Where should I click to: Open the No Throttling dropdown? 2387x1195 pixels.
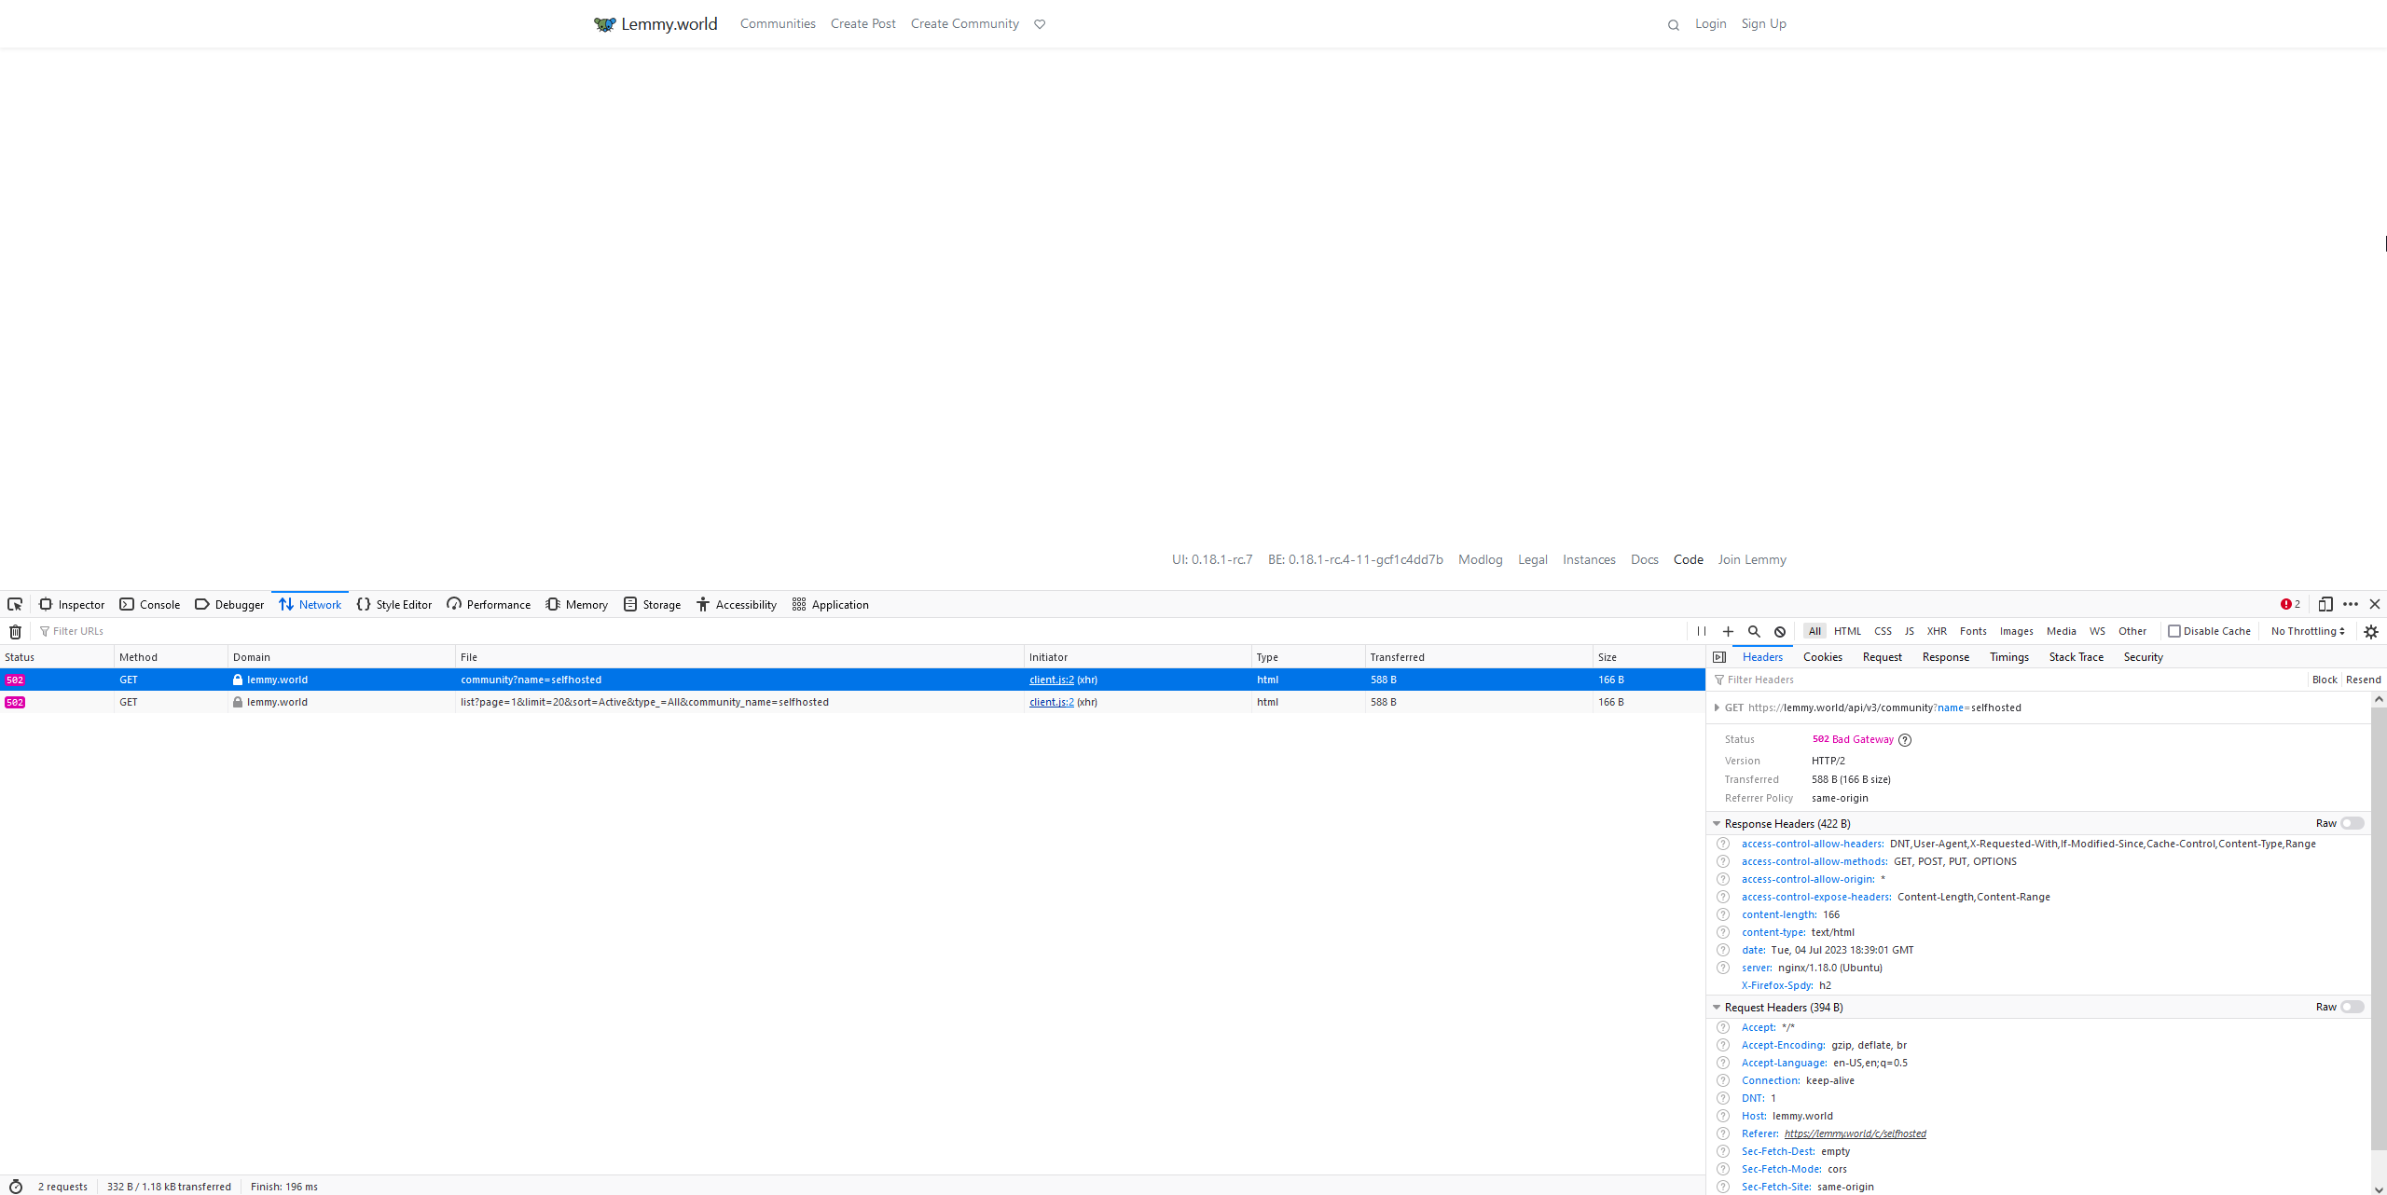(x=2306, y=631)
